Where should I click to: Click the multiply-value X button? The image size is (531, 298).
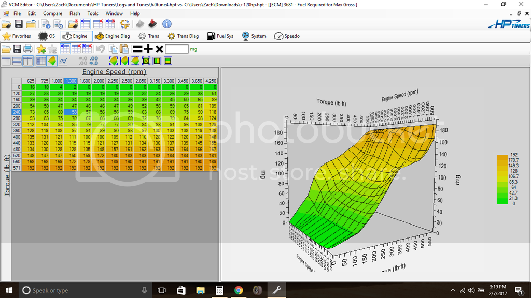point(159,49)
